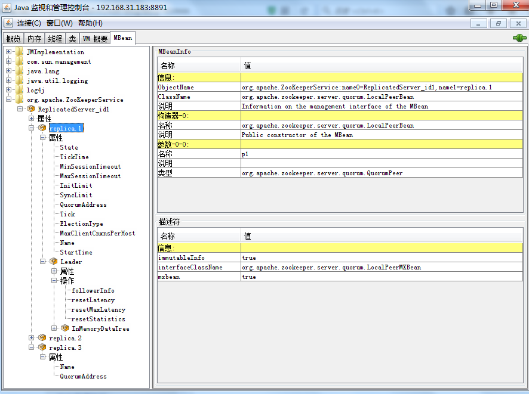Select the MBean tab
The height and width of the screenshot is (394, 529).
click(x=123, y=38)
